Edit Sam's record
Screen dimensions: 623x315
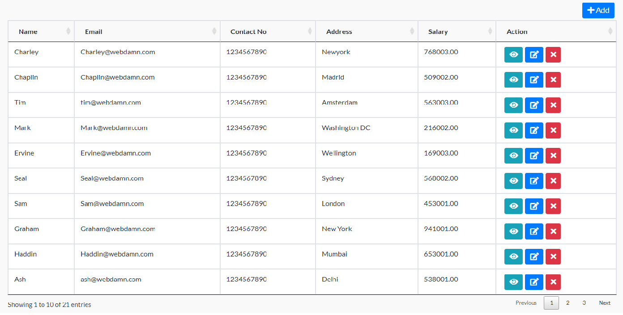pyautogui.click(x=533, y=206)
